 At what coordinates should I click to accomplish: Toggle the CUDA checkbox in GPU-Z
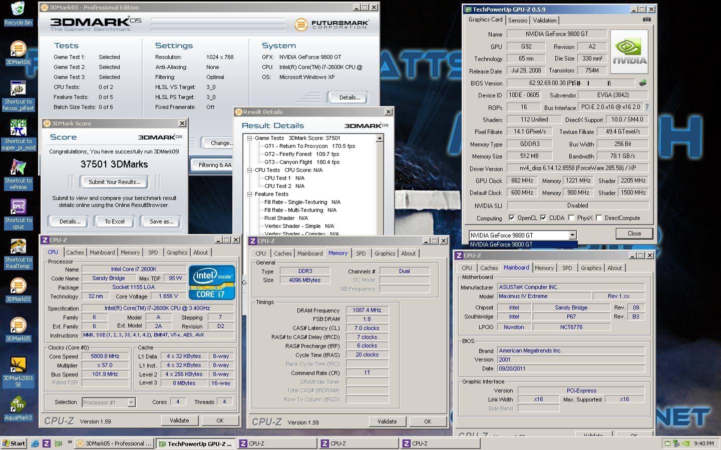click(543, 218)
